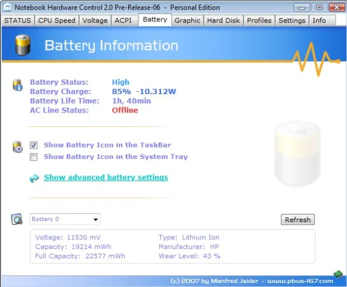Click the battery icon in the header banner
This screenshot has width=347, height=287.
24,46
